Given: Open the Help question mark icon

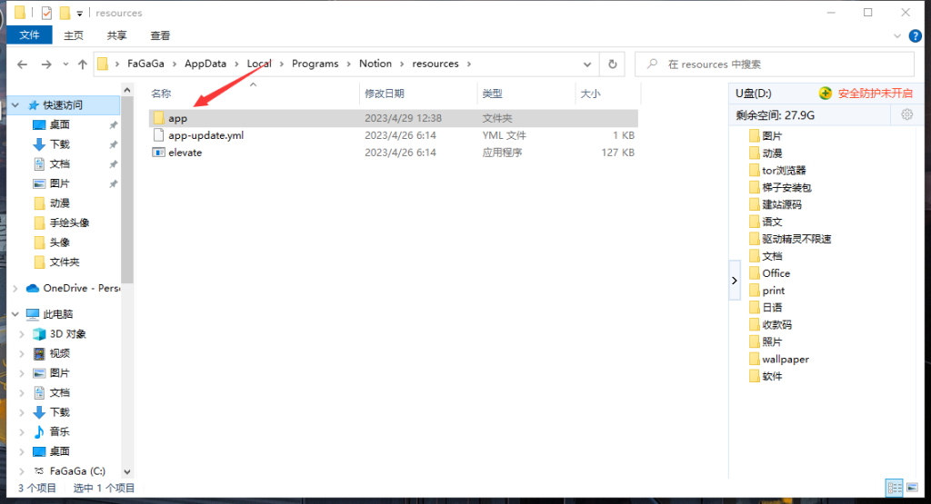Looking at the screenshot, I should [x=915, y=36].
